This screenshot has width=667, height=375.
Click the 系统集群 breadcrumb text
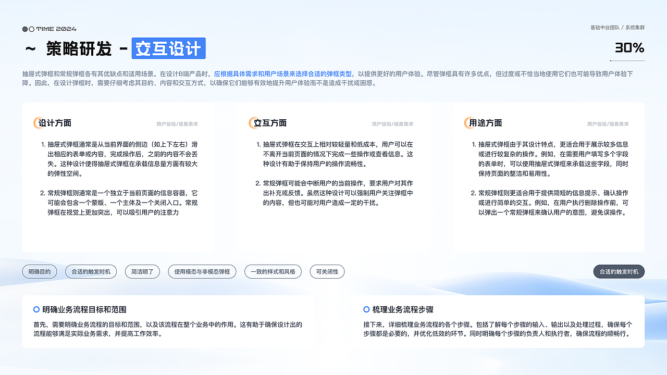point(635,28)
